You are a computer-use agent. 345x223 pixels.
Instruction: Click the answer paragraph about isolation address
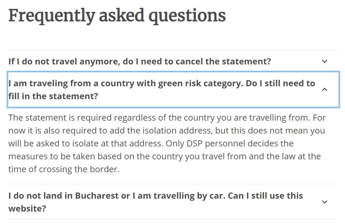[167, 144]
